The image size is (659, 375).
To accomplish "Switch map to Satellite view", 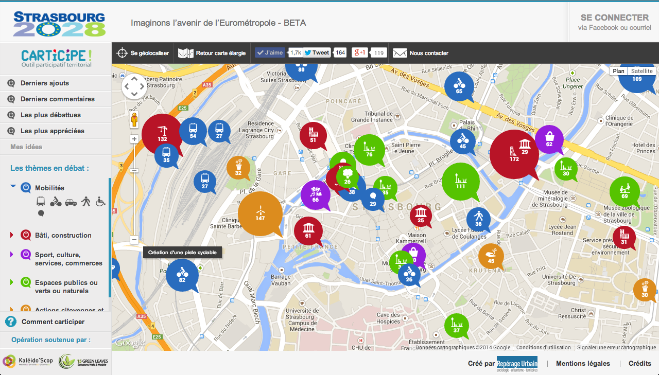I will (x=641, y=72).
